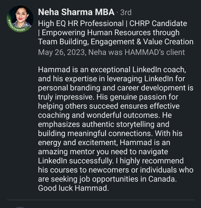Click 'CHRP Candidate' in the headline
Screen dimensions: 201x208
coord(158,23)
